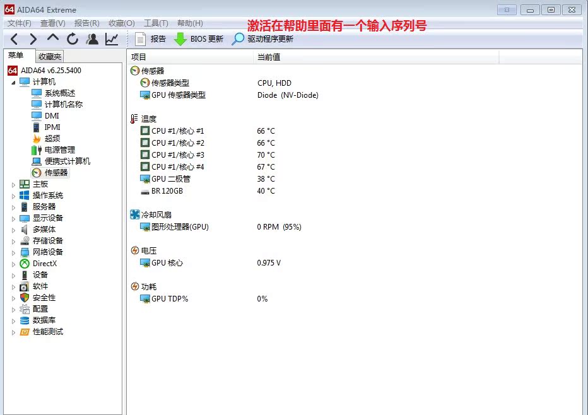Click the 项目 column header

point(190,57)
